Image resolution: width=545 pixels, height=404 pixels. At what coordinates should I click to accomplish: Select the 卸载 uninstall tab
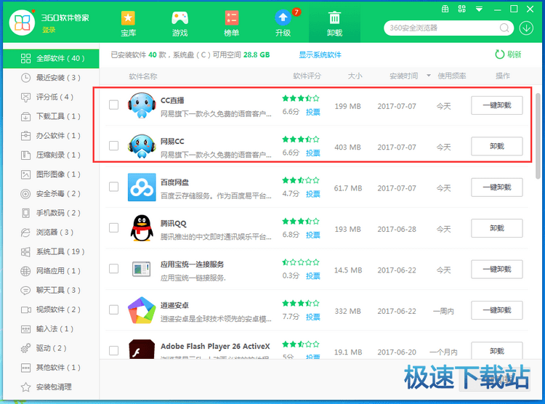pos(334,24)
